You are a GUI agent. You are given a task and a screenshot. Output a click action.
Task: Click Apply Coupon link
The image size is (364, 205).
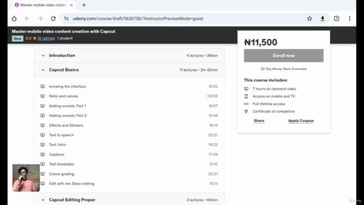point(301,121)
